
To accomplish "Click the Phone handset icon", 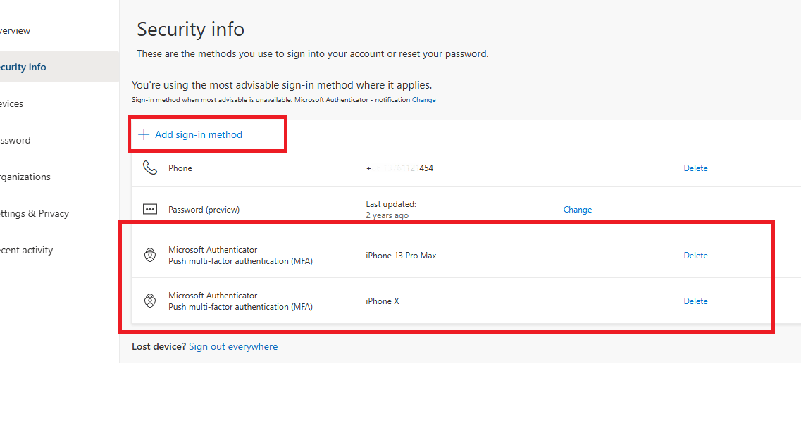I will click(x=149, y=168).
